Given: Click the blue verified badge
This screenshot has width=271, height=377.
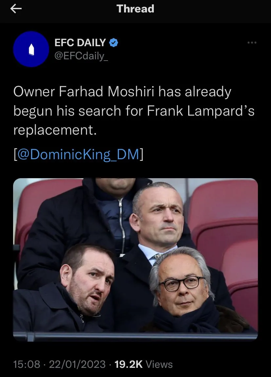Looking at the screenshot, I should (114, 43).
